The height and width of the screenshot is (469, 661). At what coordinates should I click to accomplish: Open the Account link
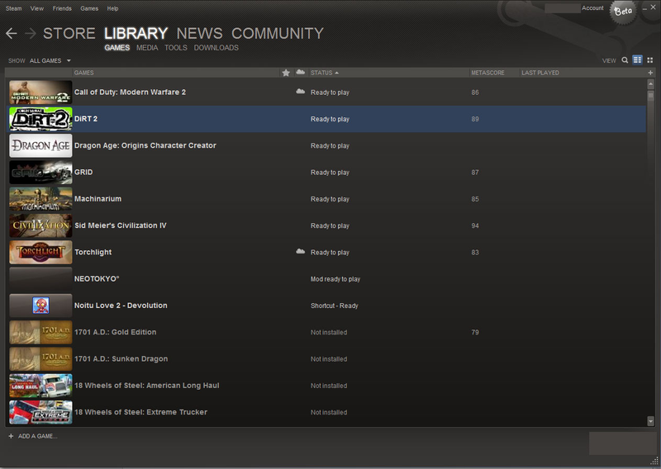point(592,8)
